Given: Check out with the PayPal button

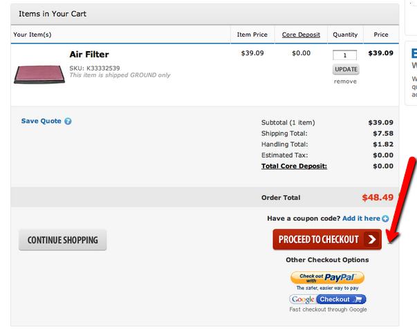Looking at the screenshot, I should (x=327, y=278).
